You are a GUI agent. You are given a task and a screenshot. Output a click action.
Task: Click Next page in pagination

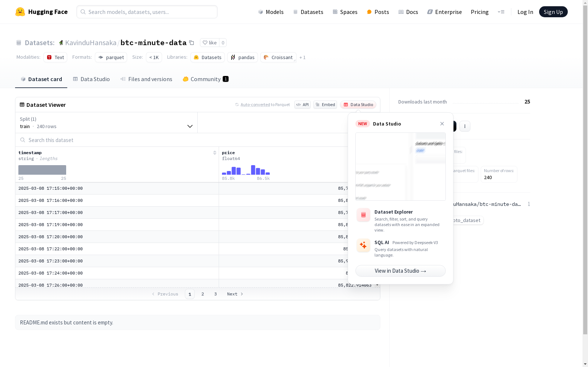tap(235, 294)
